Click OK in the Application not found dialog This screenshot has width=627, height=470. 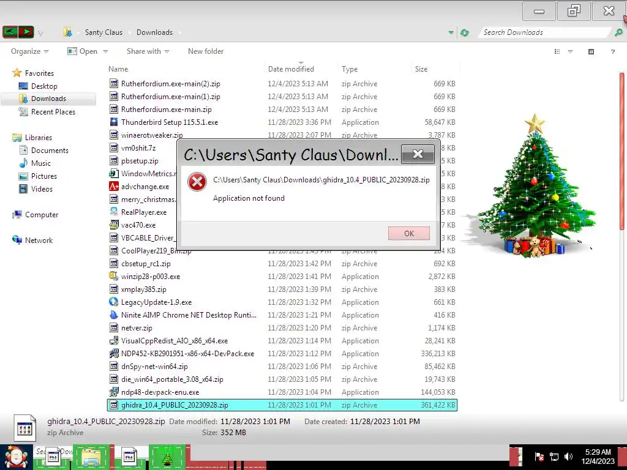[408, 233]
